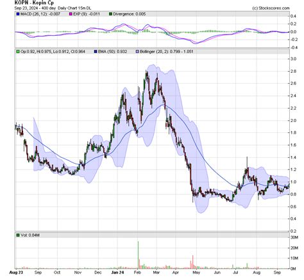This screenshot has width=304, height=280.
Task: Click the '2.0' price axis label
Action: click(x=294, y=121)
